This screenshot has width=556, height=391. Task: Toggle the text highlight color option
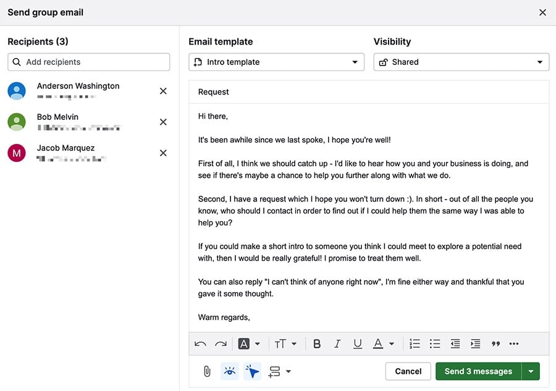pyautogui.click(x=245, y=343)
